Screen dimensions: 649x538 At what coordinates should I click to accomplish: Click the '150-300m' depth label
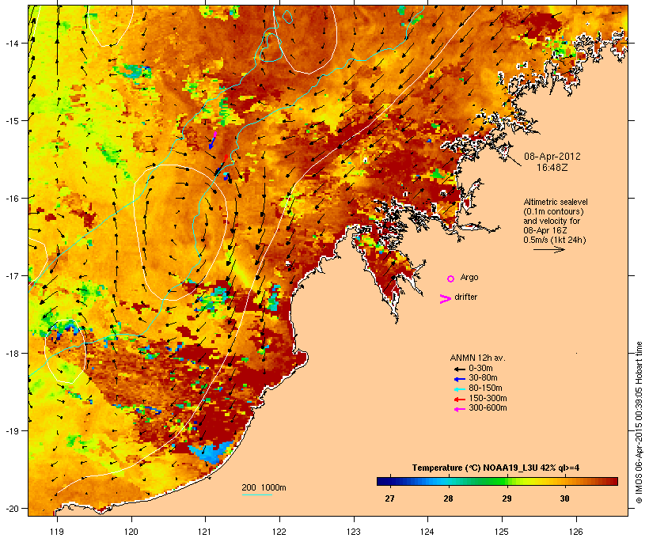pos(488,398)
